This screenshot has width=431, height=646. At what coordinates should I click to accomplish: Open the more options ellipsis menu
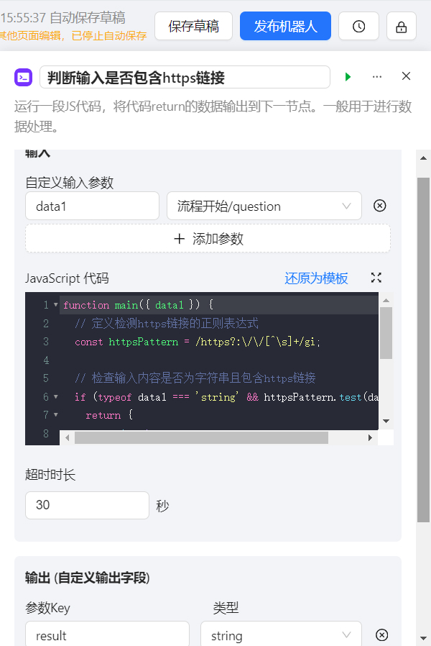[377, 76]
